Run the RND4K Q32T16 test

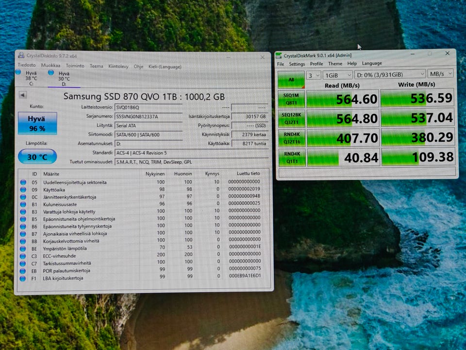292,138
